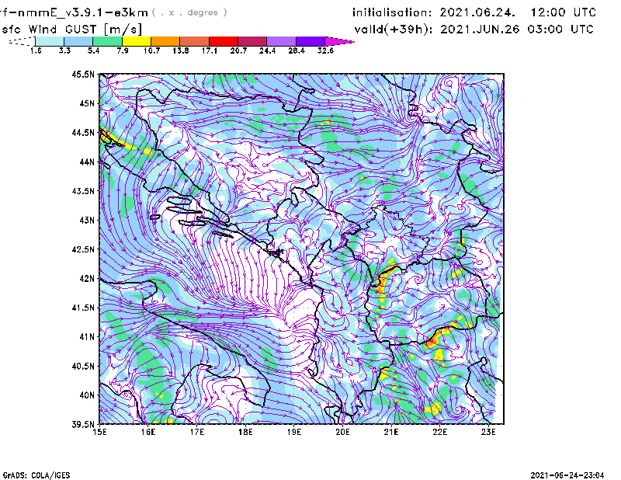Click the light blue 3.3–5.4 legend swatch
The width and height of the screenshot is (621, 480).
point(78,41)
